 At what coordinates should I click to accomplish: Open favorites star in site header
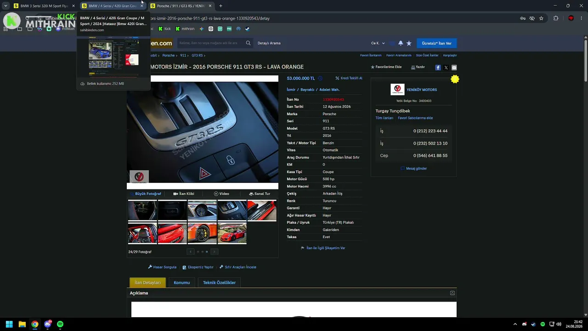point(409,43)
